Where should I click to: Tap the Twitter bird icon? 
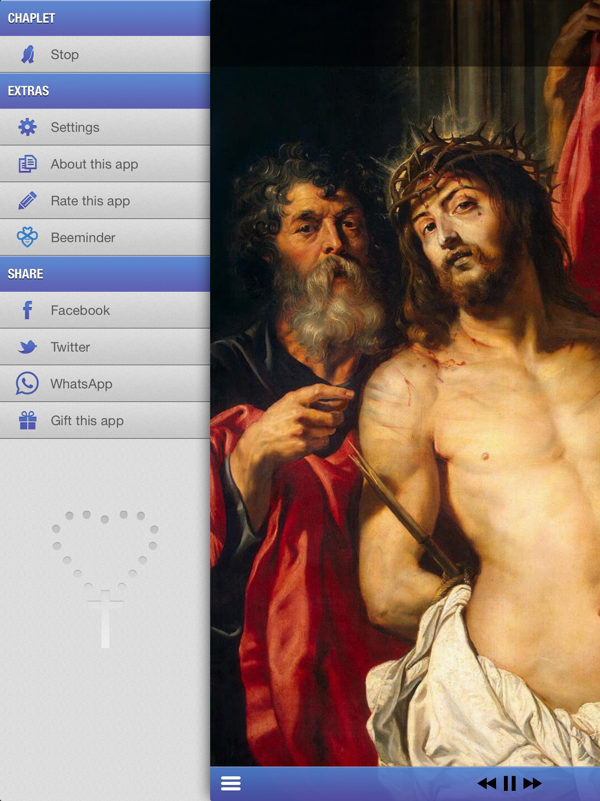(x=27, y=347)
